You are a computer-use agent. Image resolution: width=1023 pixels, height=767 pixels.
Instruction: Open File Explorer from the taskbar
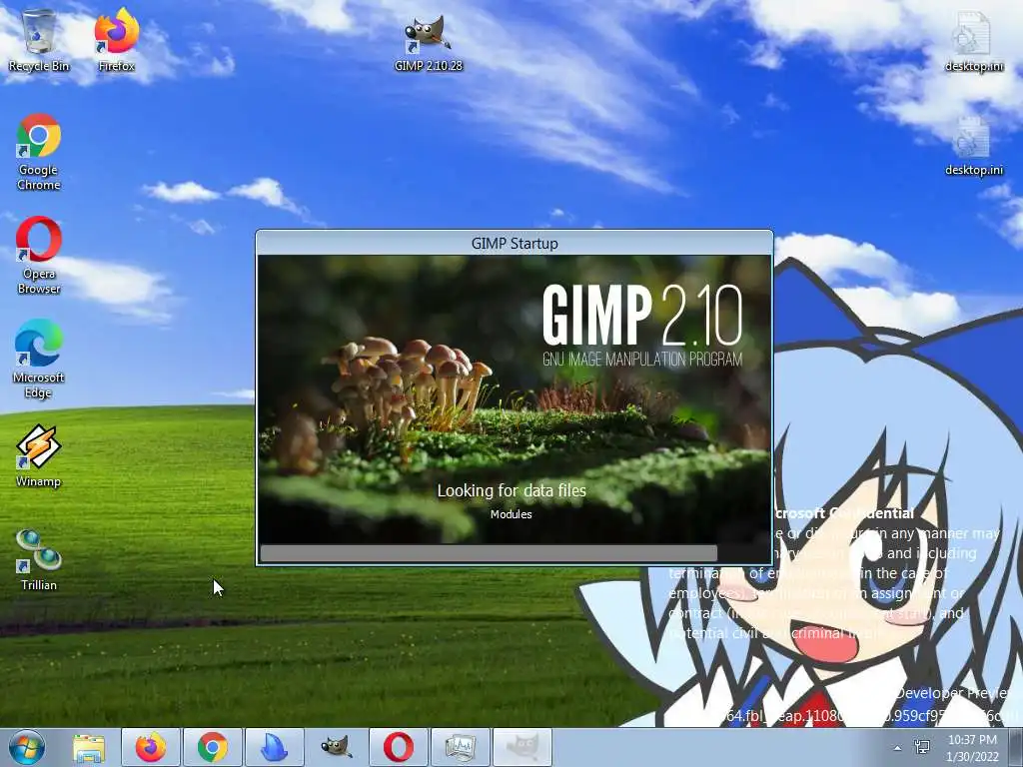coord(89,747)
